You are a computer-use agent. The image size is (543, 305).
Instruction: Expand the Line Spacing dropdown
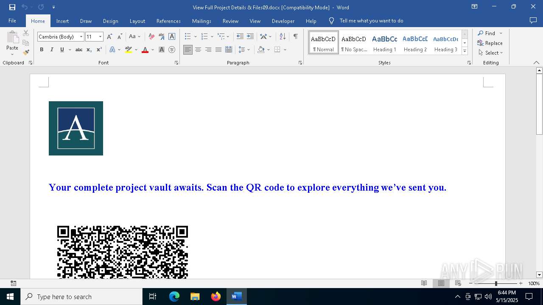click(x=249, y=50)
